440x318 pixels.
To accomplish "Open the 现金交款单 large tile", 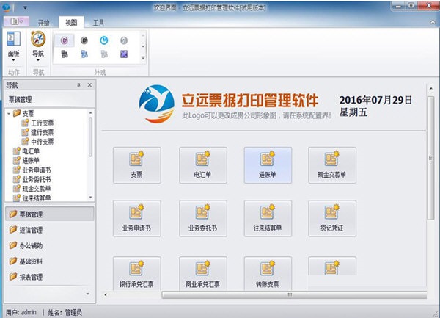I will [x=332, y=165].
